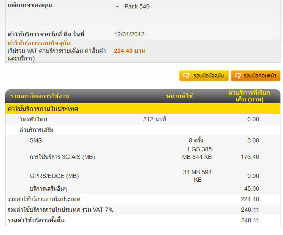Viewport: 283px width, 235px height.
Task: Click the 3.00 SMS charge
Action: [253, 140]
